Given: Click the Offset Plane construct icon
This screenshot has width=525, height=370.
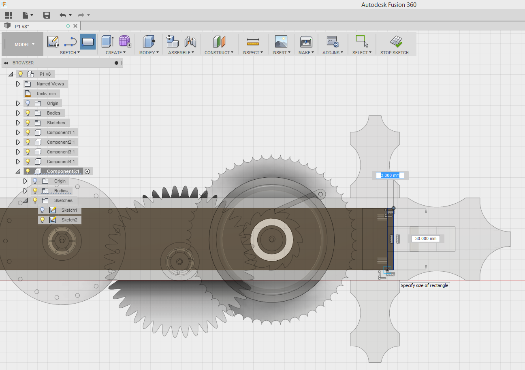Looking at the screenshot, I should (x=219, y=41).
